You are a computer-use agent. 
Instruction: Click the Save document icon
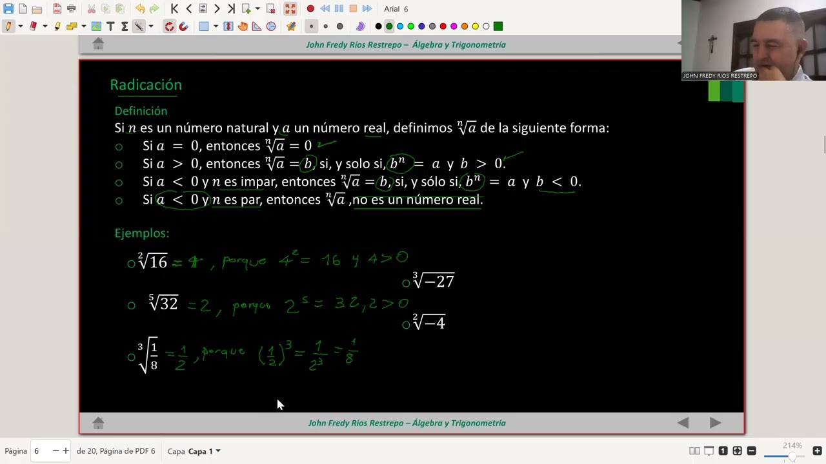8,9
